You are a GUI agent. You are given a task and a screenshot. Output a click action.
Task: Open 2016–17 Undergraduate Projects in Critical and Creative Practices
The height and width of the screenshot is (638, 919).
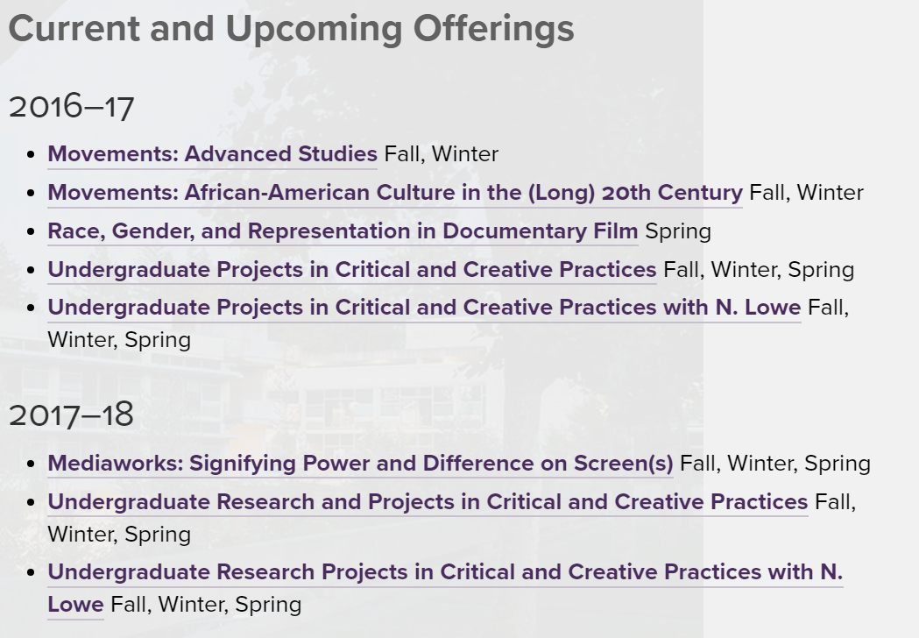tap(351, 270)
